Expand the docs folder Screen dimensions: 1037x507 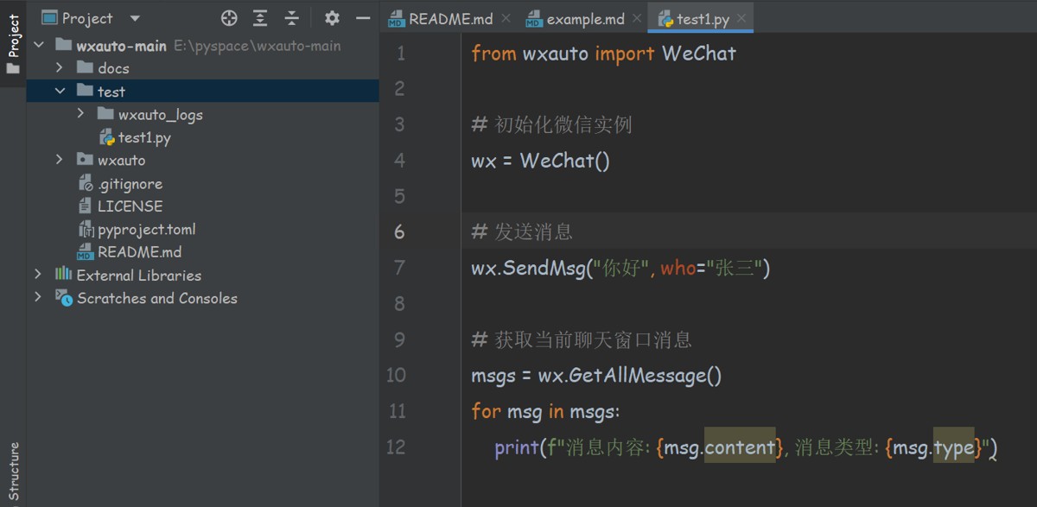click(59, 68)
